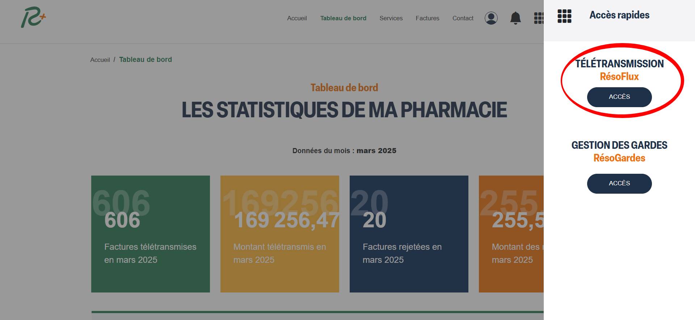
Task: Open the Factures menu item
Action: [x=427, y=18]
